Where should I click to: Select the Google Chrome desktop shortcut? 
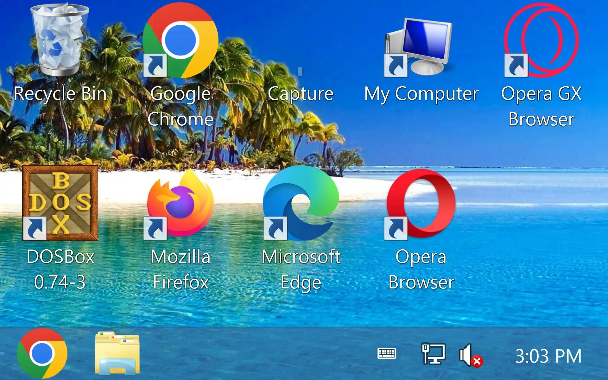tap(180, 41)
